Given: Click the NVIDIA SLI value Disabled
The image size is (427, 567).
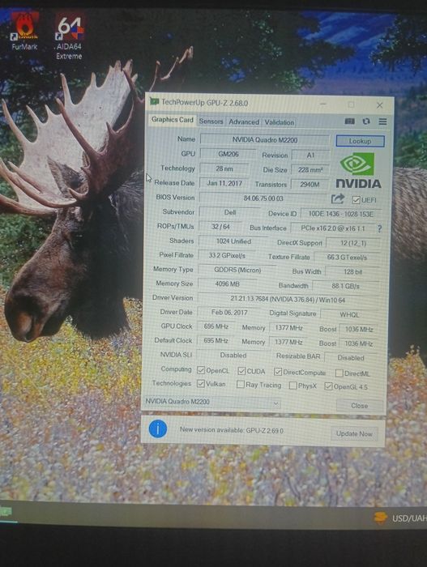Looking at the screenshot, I should coord(233,355).
